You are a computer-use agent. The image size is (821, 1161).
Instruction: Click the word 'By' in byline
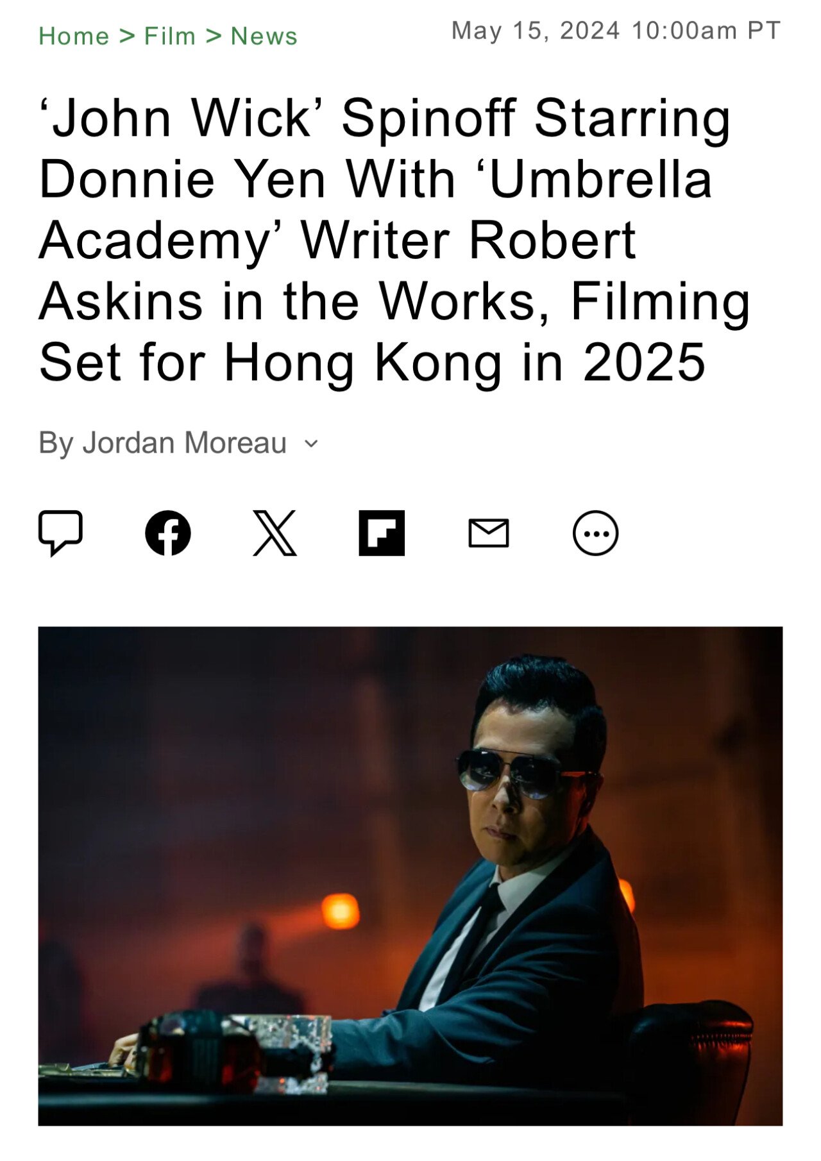click(x=56, y=444)
